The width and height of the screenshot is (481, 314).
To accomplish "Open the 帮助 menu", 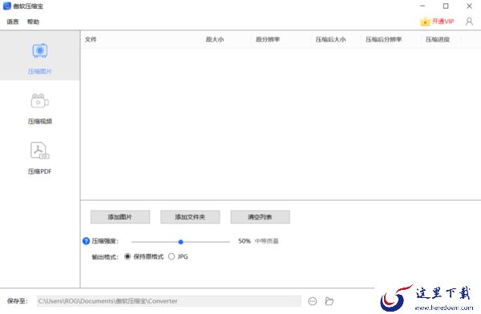I will point(33,22).
